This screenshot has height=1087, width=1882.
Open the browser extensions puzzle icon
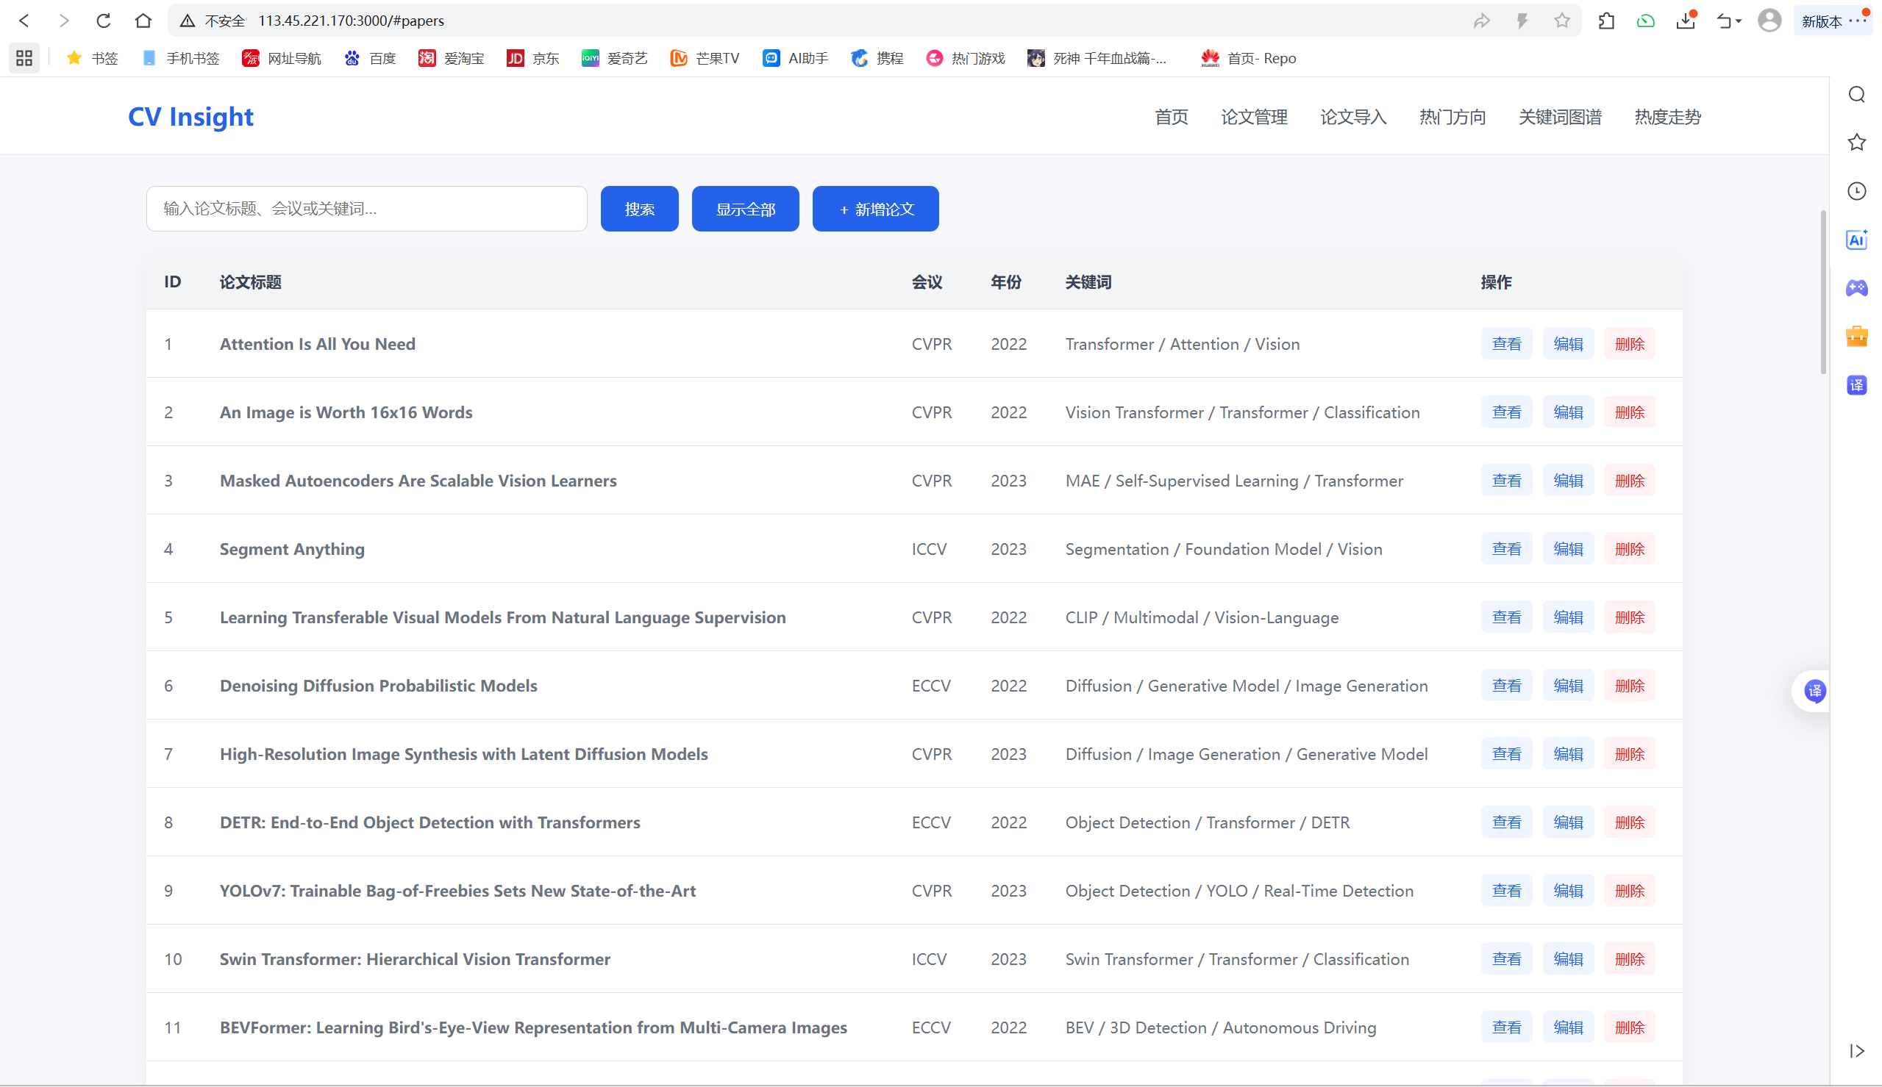click(x=1606, y=20)
